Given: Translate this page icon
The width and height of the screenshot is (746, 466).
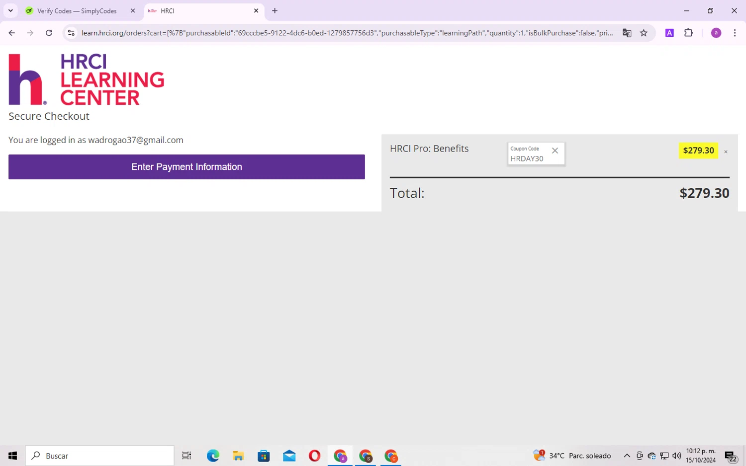Looking at the screenshot, I should pos(627,33).
